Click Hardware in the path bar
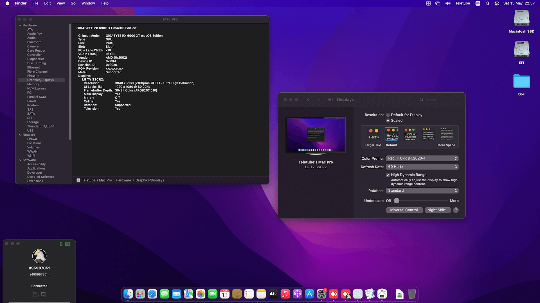540x303 pixels. coord(123,180)
